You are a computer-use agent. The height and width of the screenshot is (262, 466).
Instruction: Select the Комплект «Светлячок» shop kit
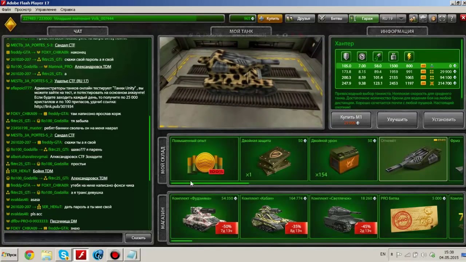pyautogui.click(x=344, y=217)
